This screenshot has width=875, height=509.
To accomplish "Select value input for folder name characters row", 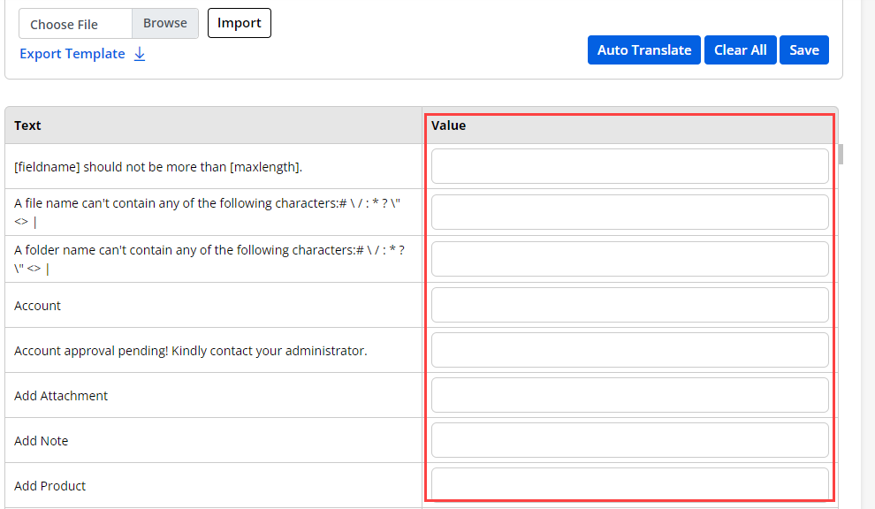I will pyautogui.click(x=629, y=259).
